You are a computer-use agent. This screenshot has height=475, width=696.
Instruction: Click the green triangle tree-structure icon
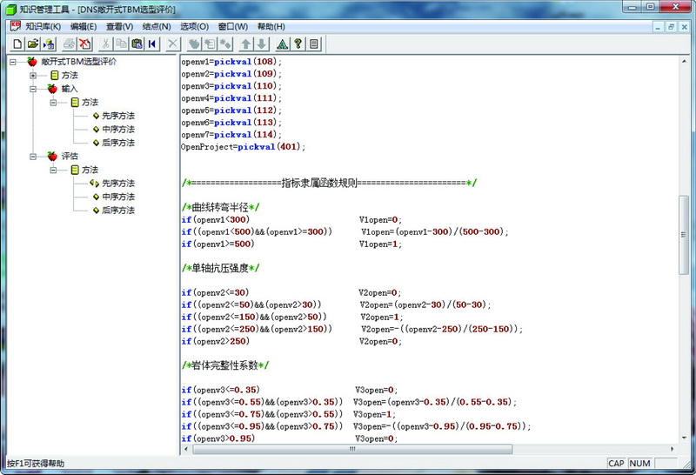pyautogui.click(x=282, y=43)
